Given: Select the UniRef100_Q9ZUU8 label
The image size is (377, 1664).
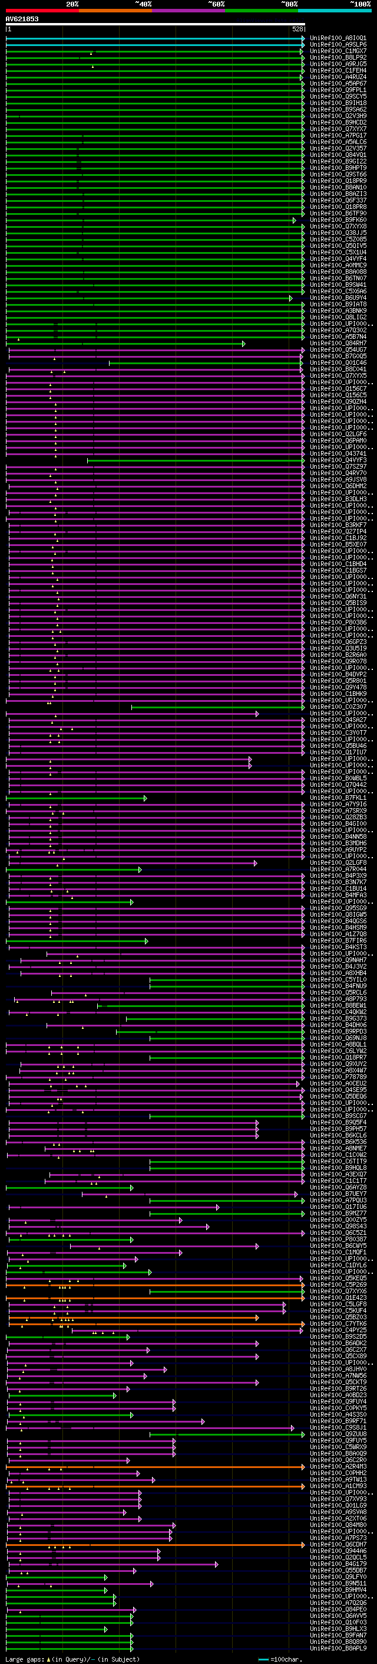Looking at the screenshot, I should pos(338,1435).
